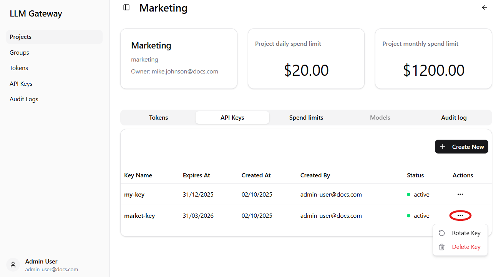Switch to the Tokens tab
This screenshot has width=496, height=277.
159,118
